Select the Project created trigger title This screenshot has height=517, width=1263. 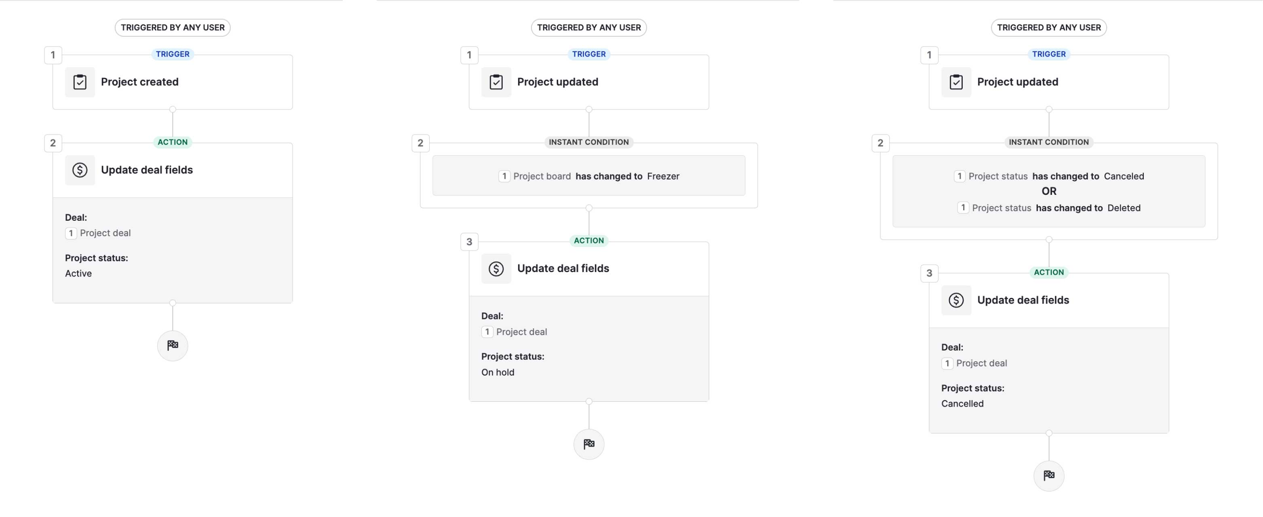(140, 82)
